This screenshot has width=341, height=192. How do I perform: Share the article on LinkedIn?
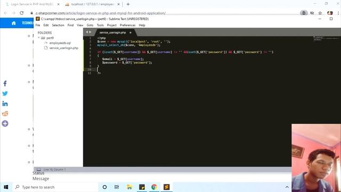[5, 103]
